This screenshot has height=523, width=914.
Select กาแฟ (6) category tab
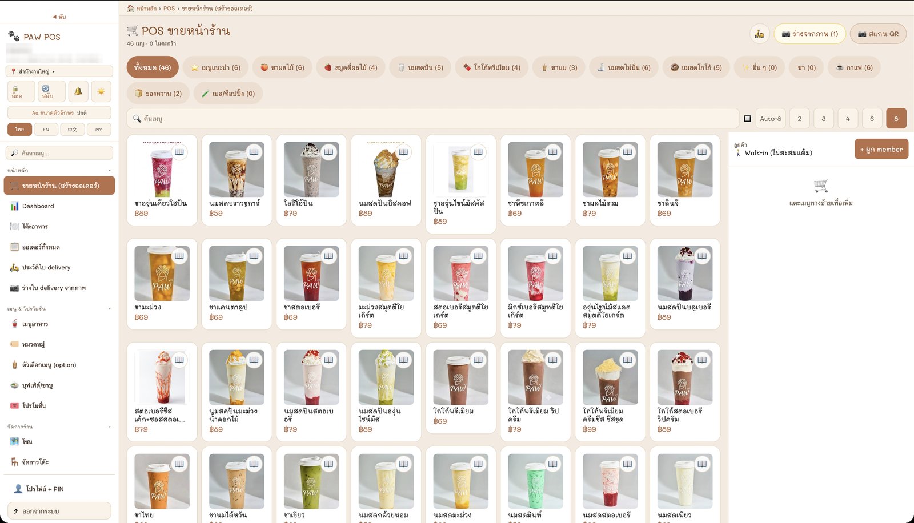(x=854, y=67)
